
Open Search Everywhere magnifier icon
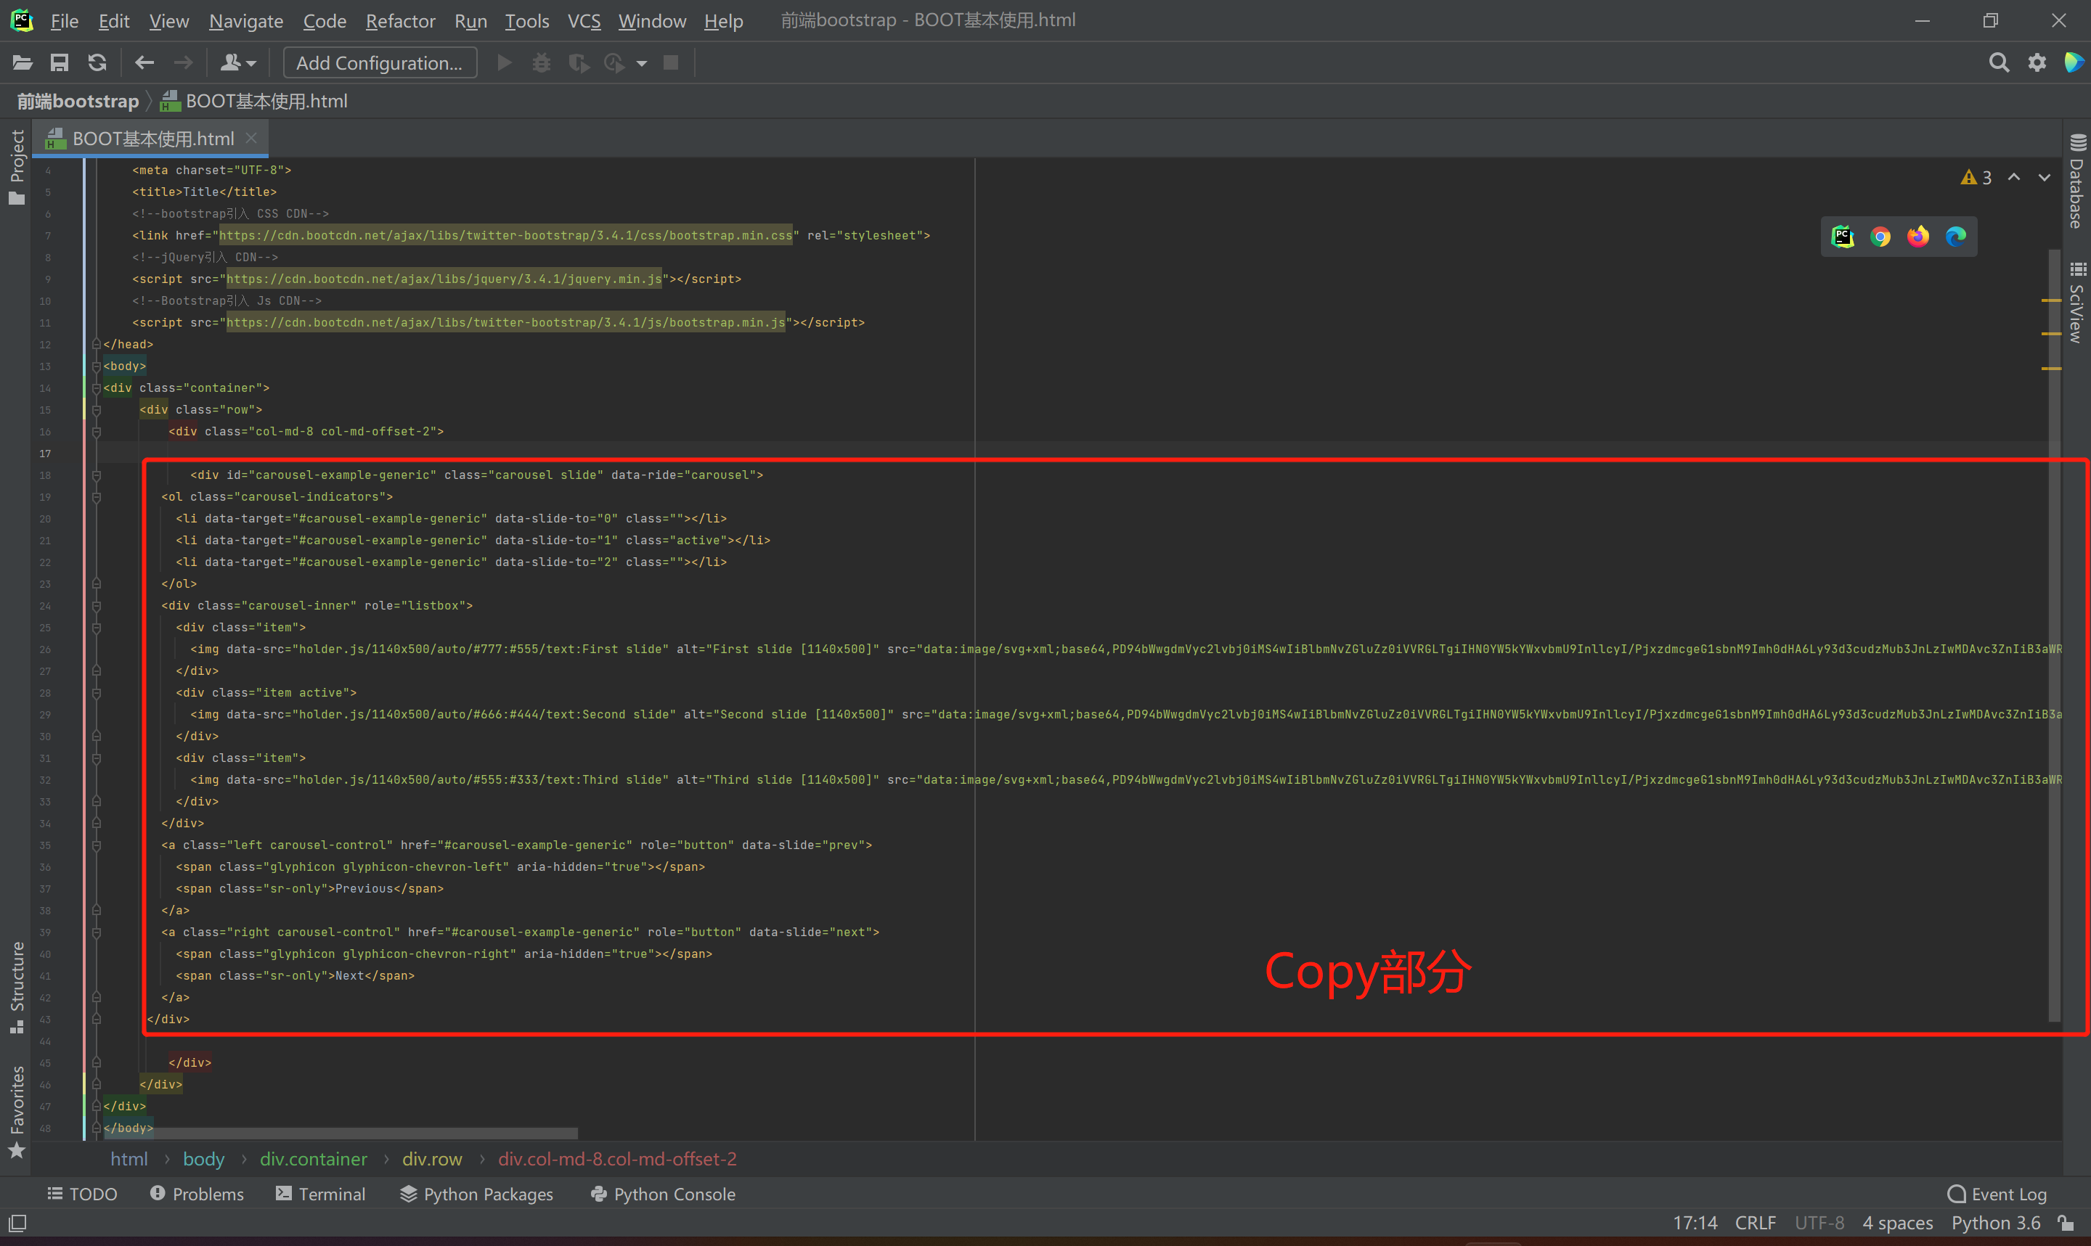click(2000, 63)
